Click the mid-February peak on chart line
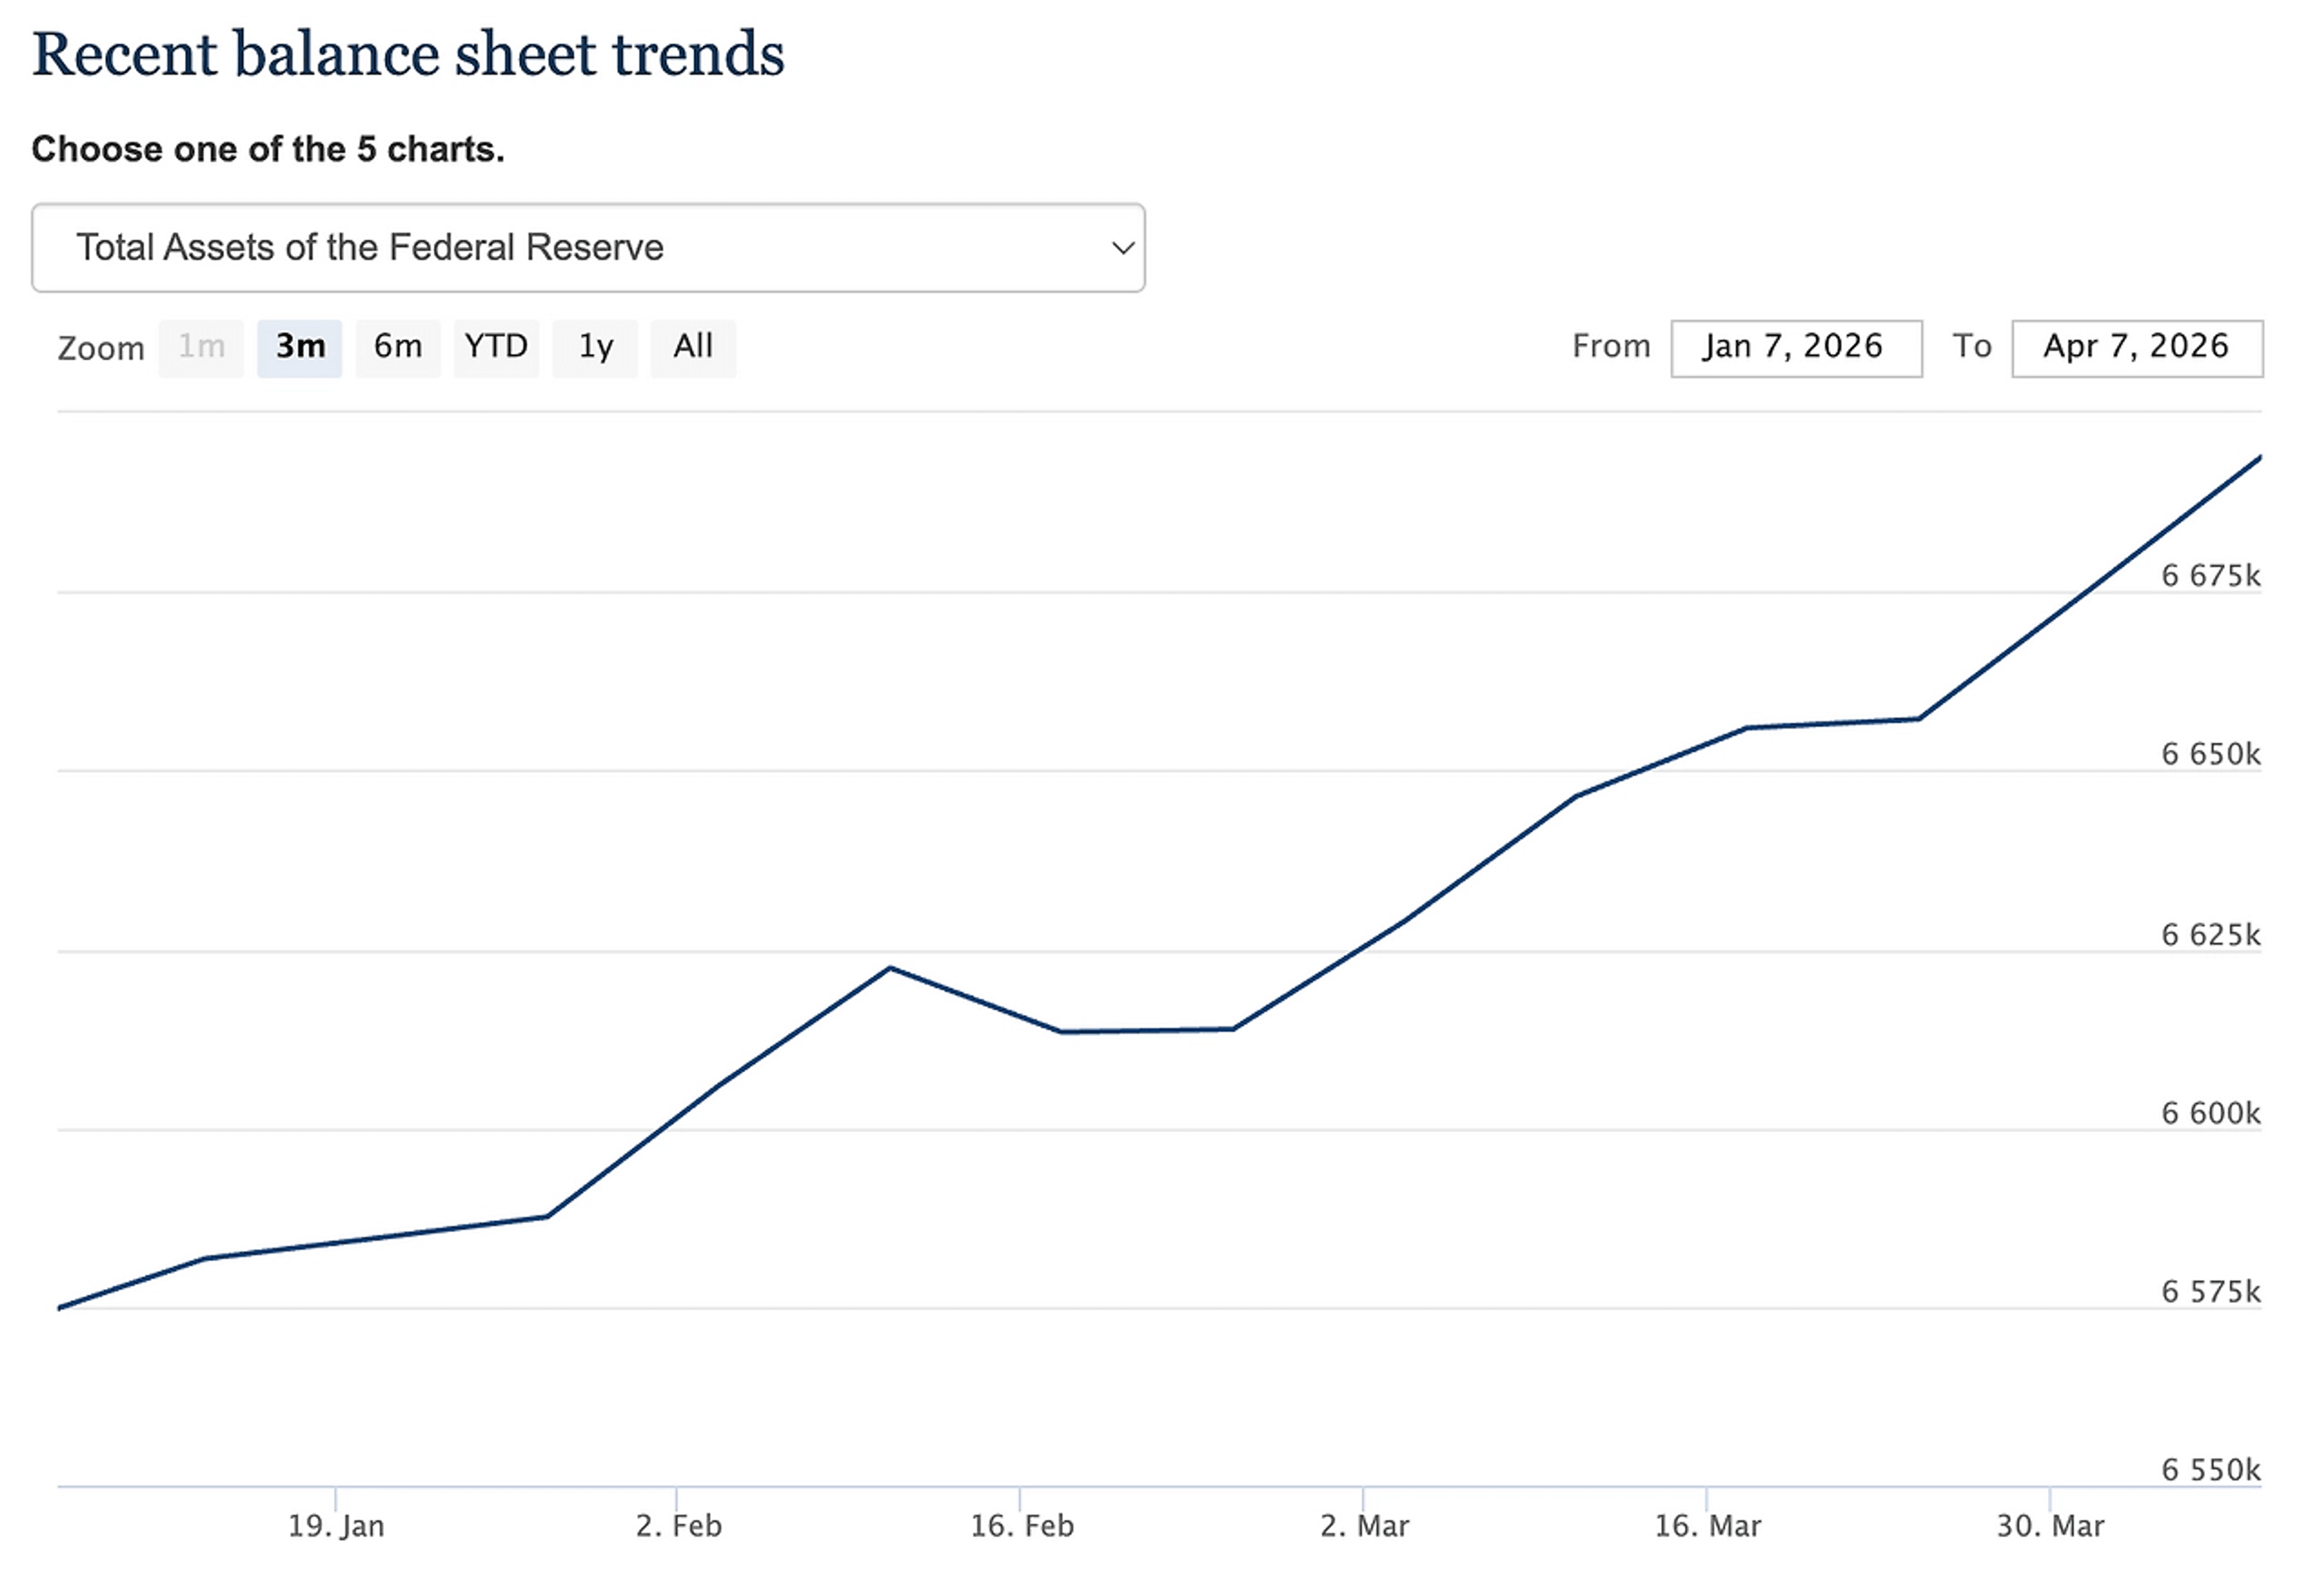This screenshot has height=1589, width=2324. (890, 968)
